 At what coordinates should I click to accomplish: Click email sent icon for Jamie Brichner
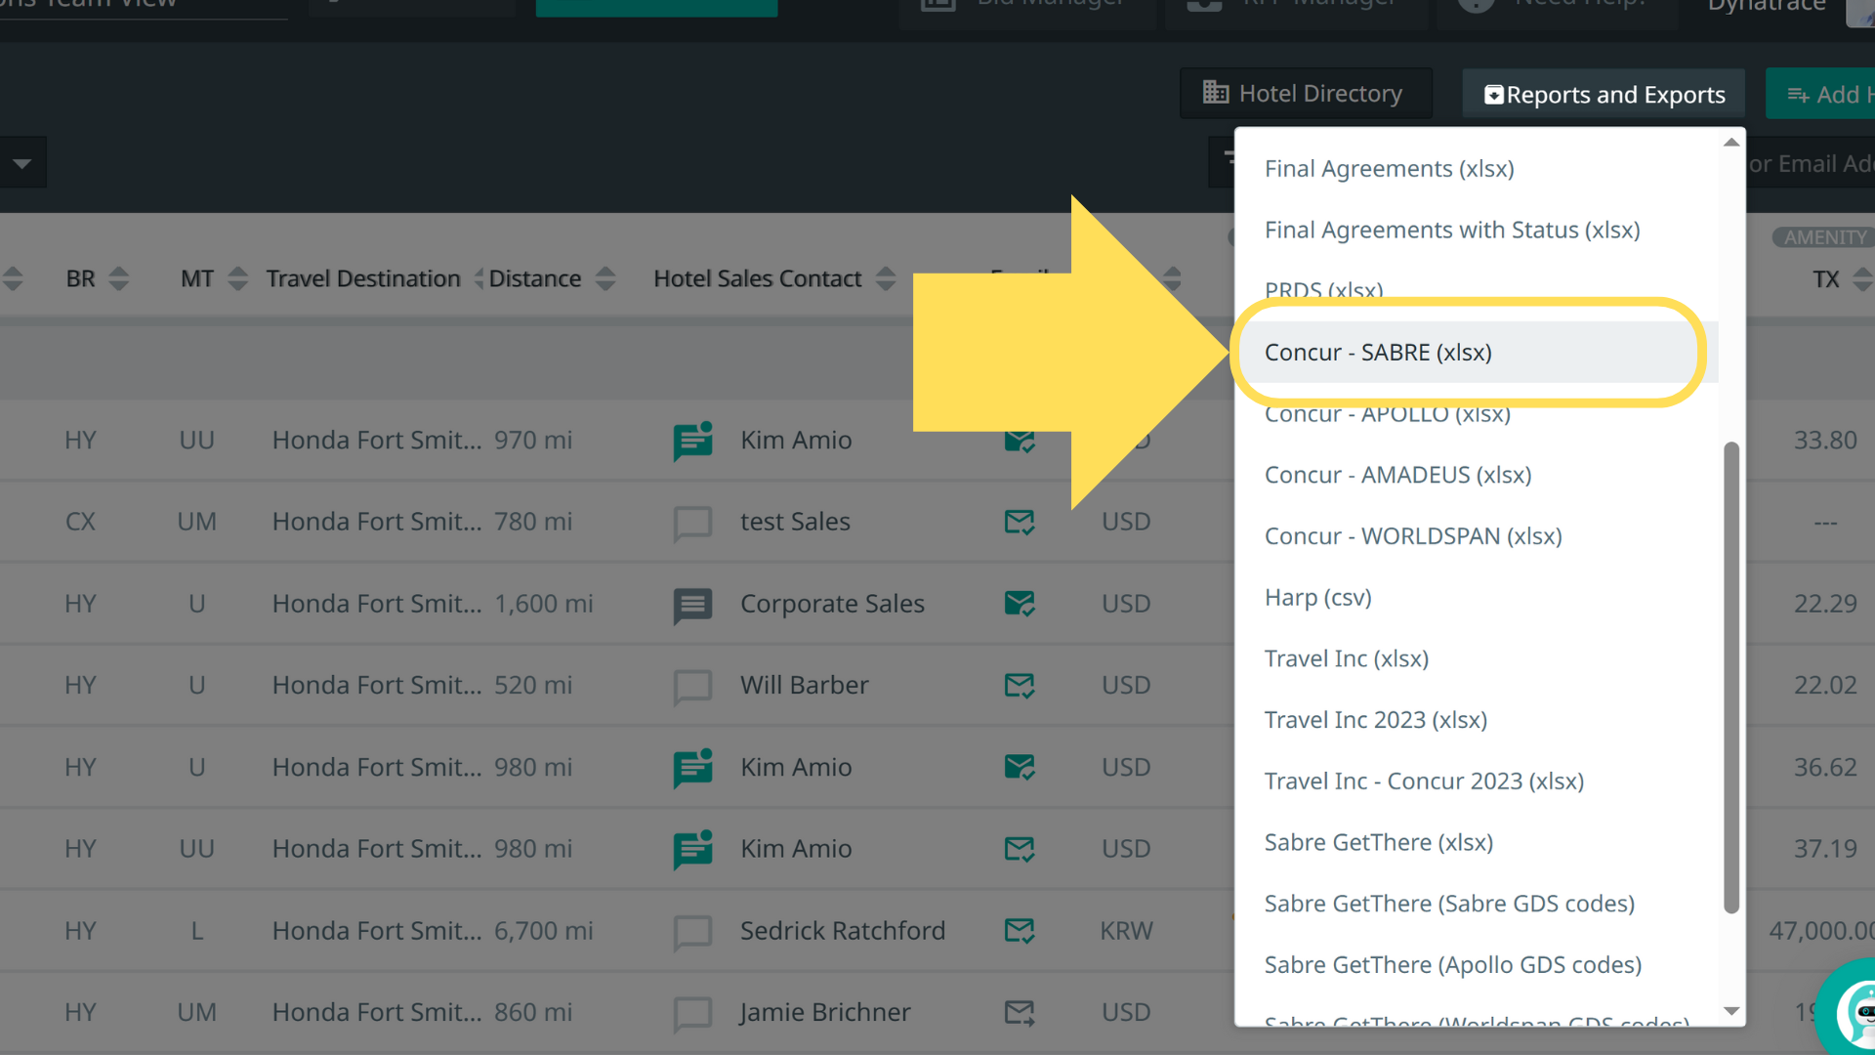tap(1019, 1013)
